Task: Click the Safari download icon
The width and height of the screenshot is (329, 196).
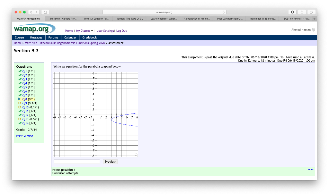Action: 292,12
